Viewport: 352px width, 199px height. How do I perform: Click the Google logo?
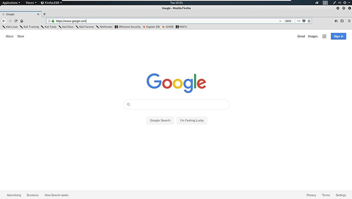(176, 83)
